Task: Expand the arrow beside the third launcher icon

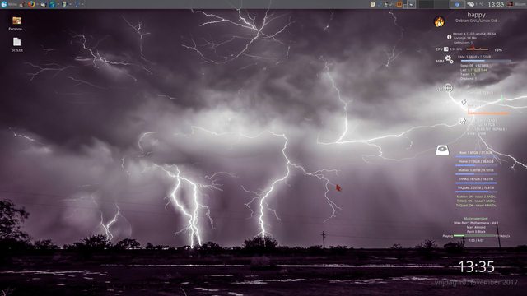Action: [70, 4]
